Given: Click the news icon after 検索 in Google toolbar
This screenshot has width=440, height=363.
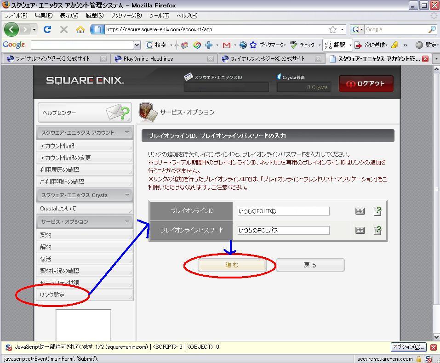Looking at the screenshot, I should (184, 45).
